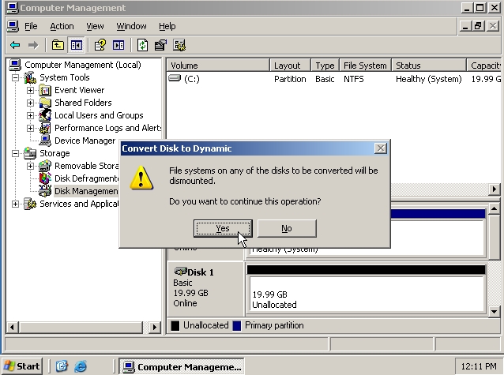Click the Settings gear toolbar icon
This screenshot has height=375, width=504.
click(x=179, y=45)
